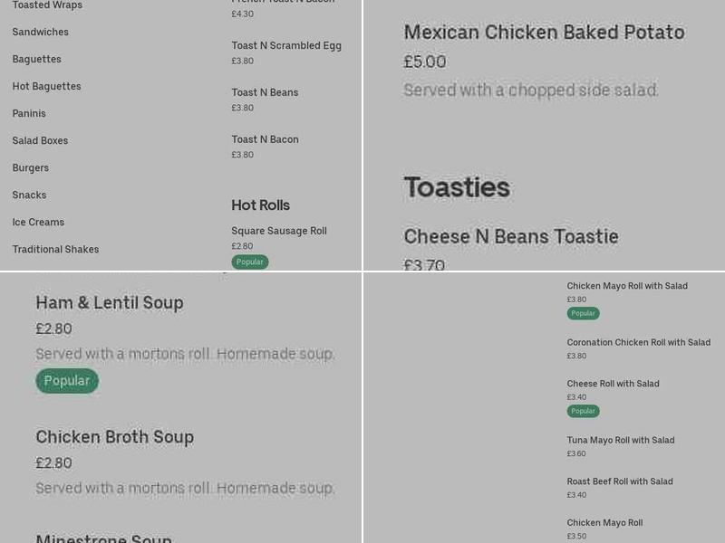Add Toast N Scrambled Egg to order
This screenshot has height=543, width=725.
click(x=286, y=45)
